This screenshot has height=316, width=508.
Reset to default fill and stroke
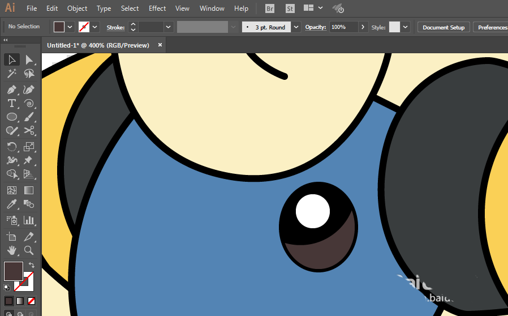point(6,288)
